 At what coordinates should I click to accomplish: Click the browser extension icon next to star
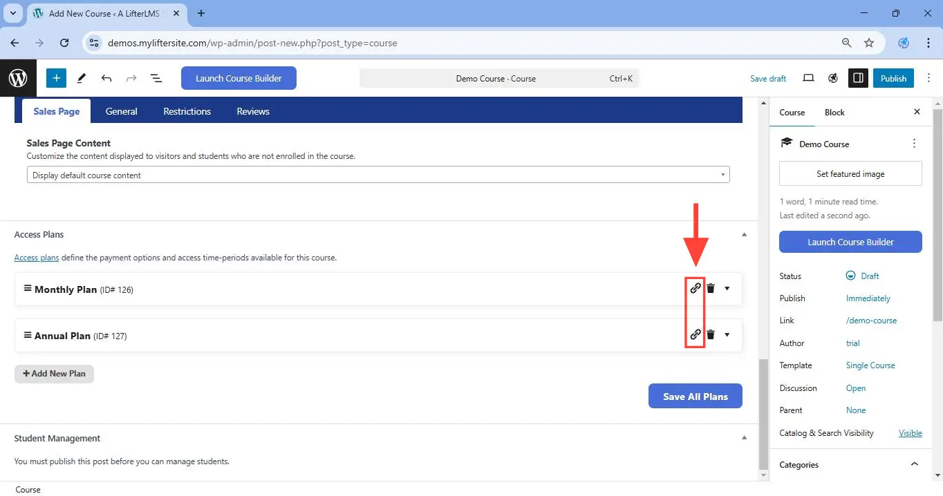(x=904, y=43)
